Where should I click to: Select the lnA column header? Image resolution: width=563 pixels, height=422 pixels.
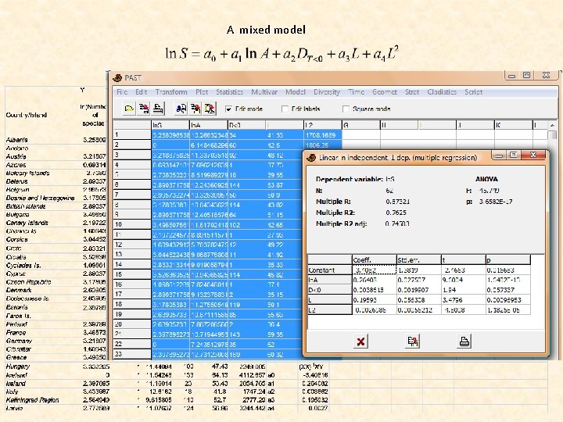(209, 125)
